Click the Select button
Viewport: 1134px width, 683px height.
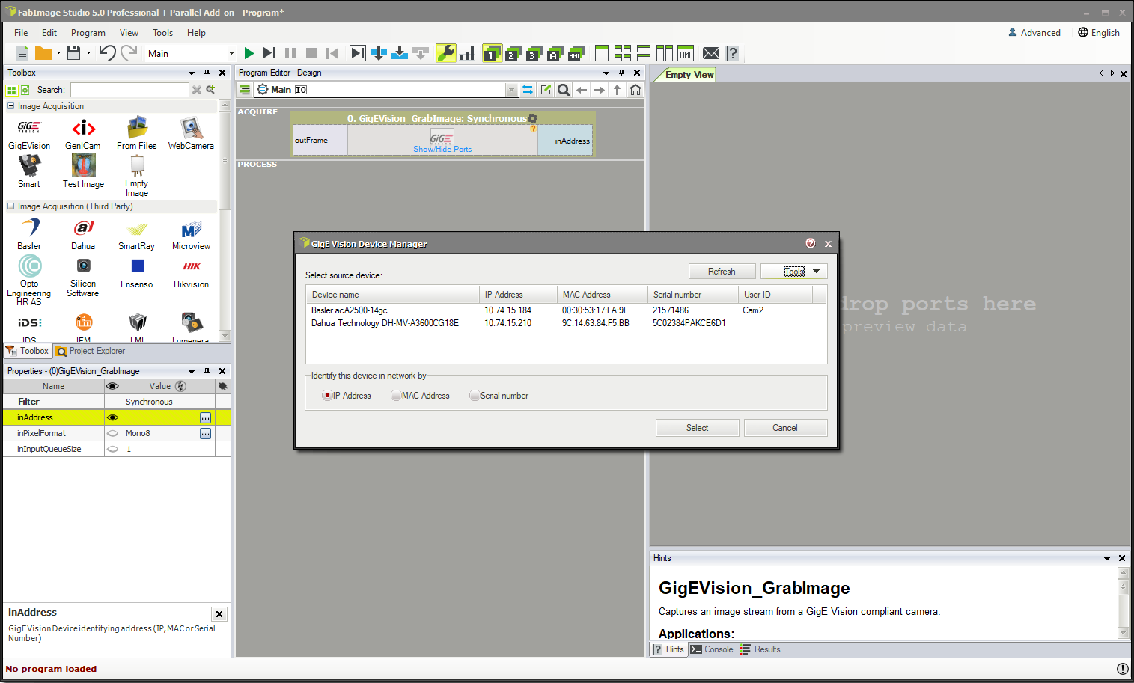697,428
